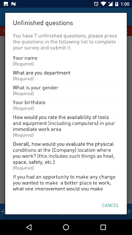Tap the Android home circle button
This screenshot has height=235, width=132.
pyautogui.click(x=66, y=227)
